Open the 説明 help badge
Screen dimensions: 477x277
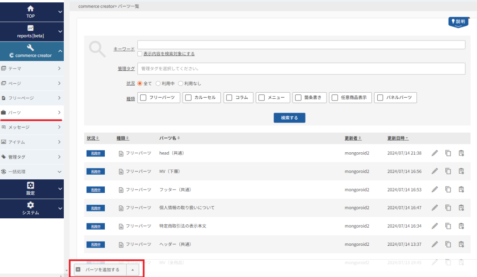tap(457, 22)
